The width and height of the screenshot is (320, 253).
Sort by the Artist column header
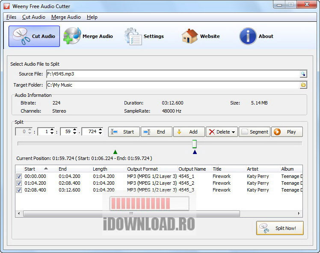(x=263, y=169)
